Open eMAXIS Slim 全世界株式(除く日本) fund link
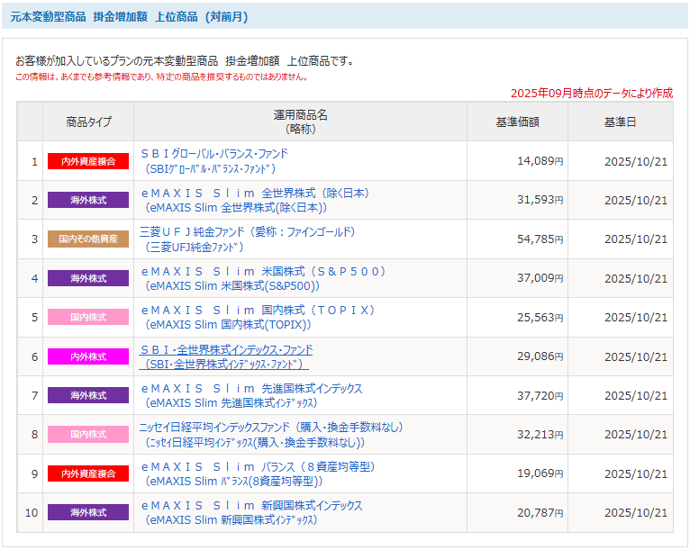The height and width of the screenshot is (550, 690). (255, 193)
